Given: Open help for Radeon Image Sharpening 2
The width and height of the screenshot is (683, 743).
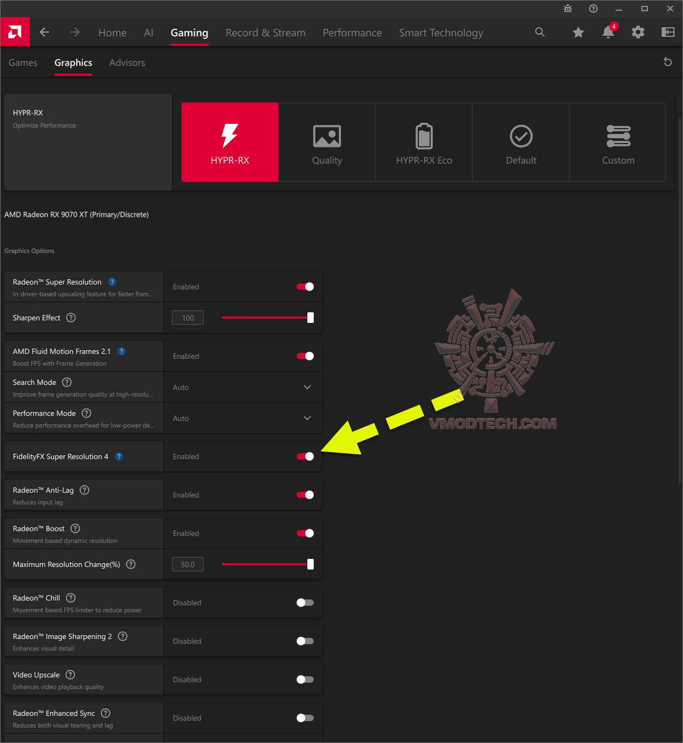Looking at the screenshot, I should click(123, 636).
